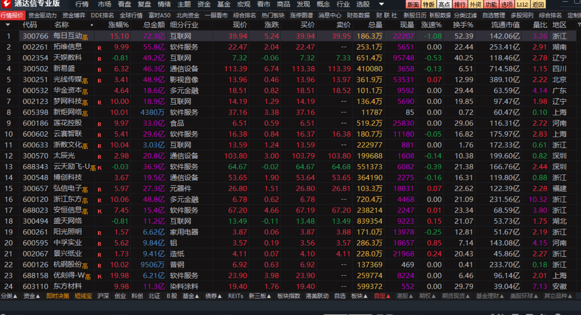Click the 短线宝 bottom tab
This screenshot has height=315, width=581.
(x=83, y=296)
